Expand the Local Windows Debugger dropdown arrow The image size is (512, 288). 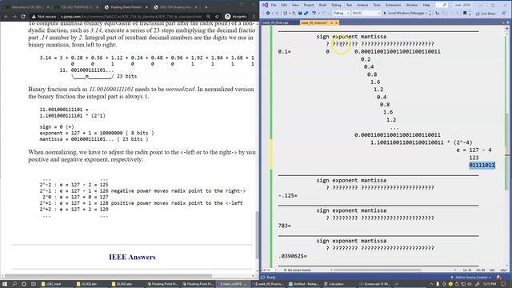click(426, 13)
